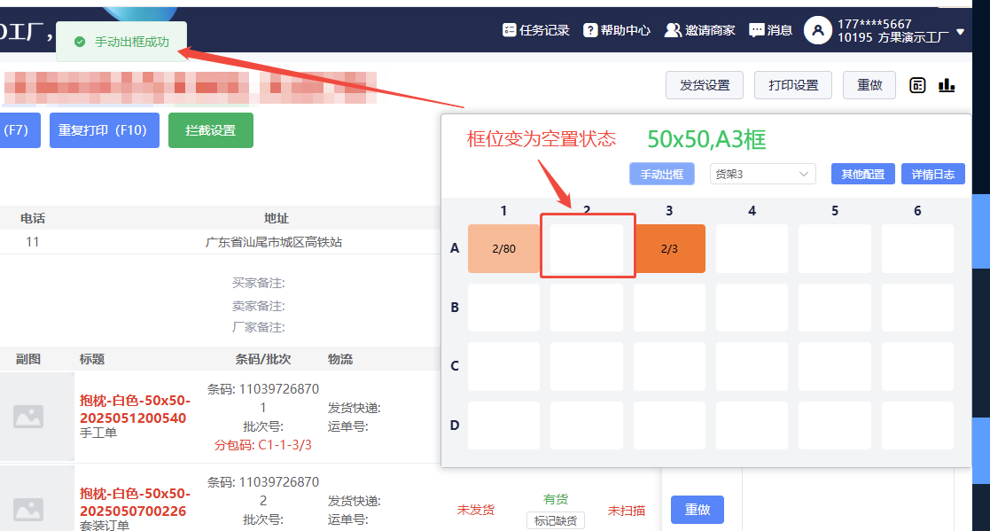The image size is (990, 531).
Task: Open 打印设置 print settings
Action: click(793, 85)
